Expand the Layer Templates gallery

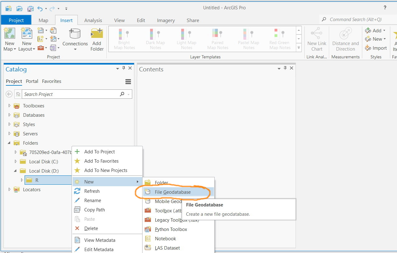pos(299,48)
